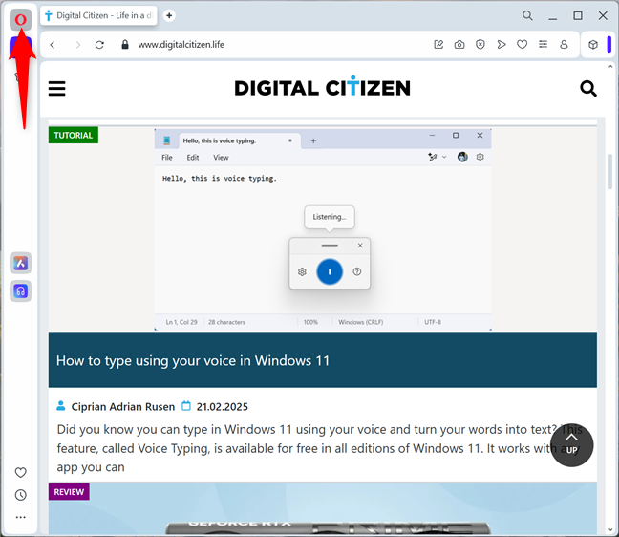
Task: Open the voice typing article thumbnail
Action: pos(323,229)
